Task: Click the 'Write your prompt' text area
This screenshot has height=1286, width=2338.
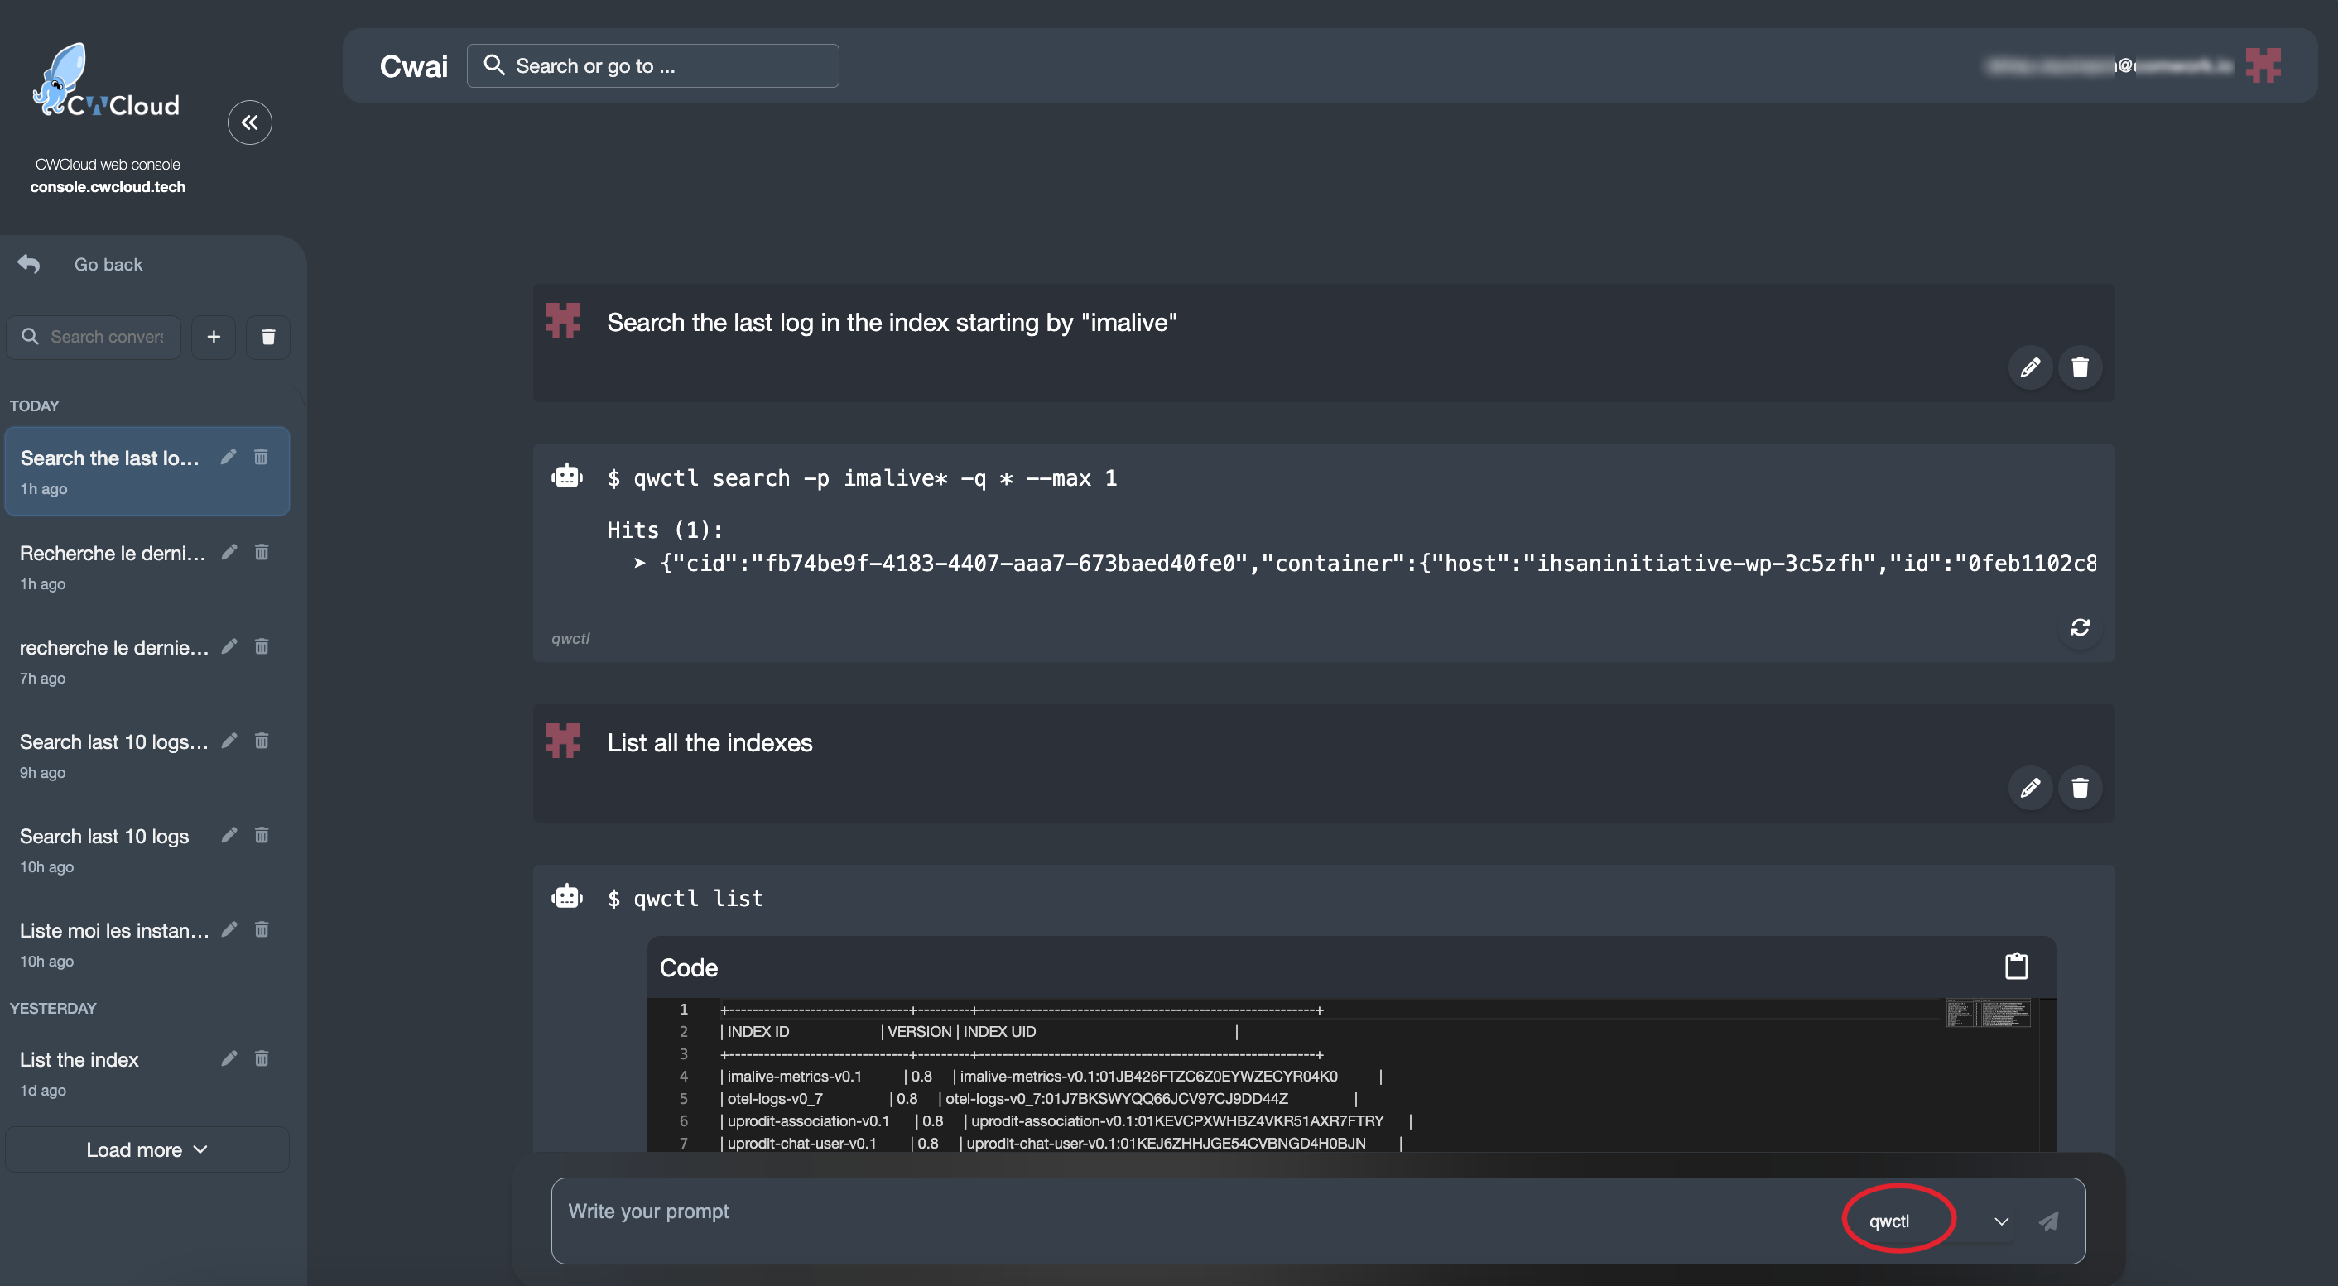Action: point(1198,1220)
